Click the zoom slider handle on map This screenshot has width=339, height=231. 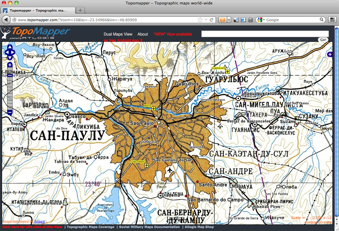(x=10, y=76)
